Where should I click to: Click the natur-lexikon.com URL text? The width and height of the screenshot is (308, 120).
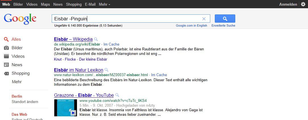click(x=101, y=75)
